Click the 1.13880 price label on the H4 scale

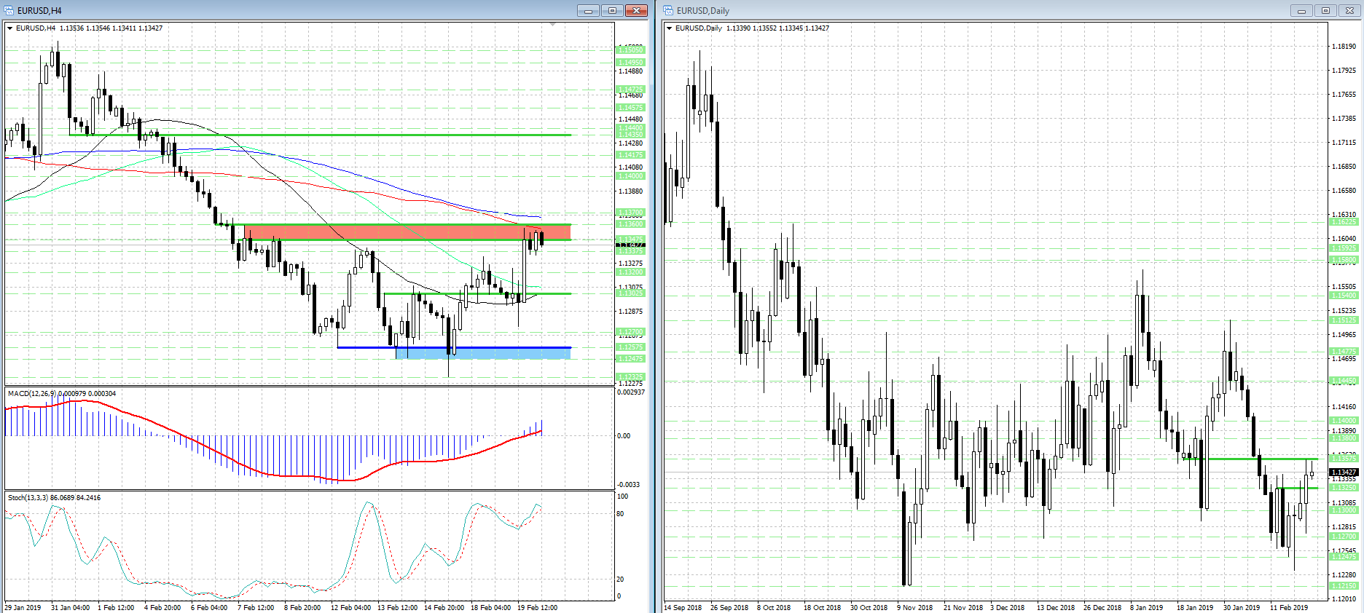[630, 191]
